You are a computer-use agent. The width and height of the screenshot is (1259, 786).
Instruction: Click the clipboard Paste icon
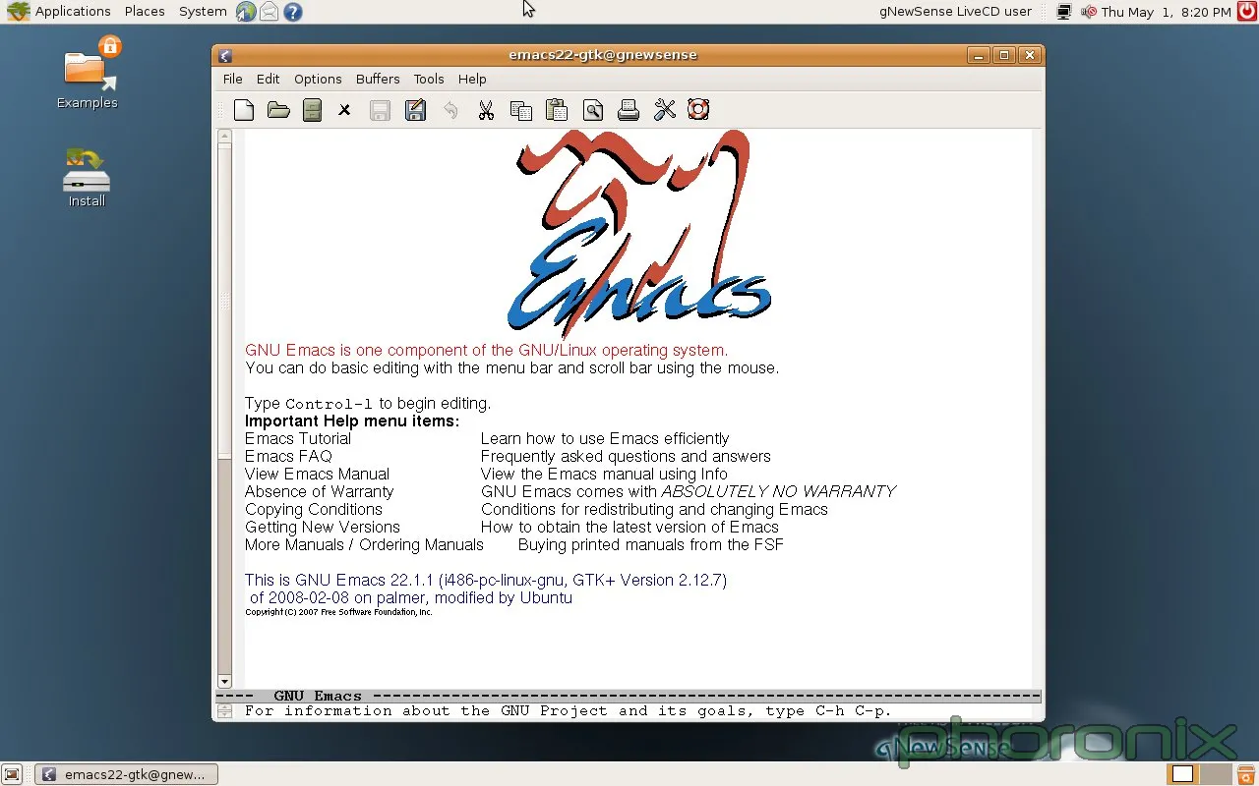tap(557, 110)
